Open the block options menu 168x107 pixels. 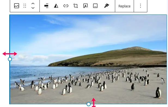tap(140, 6)
